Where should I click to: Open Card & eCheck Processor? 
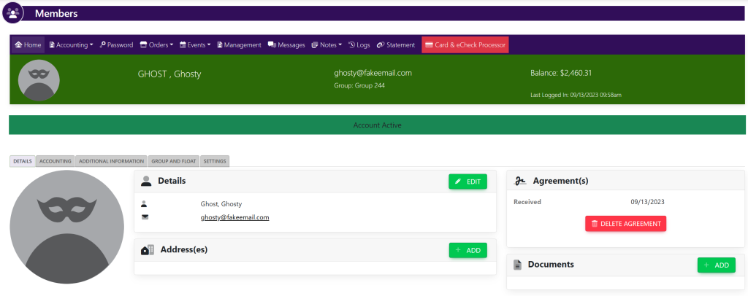465,45
